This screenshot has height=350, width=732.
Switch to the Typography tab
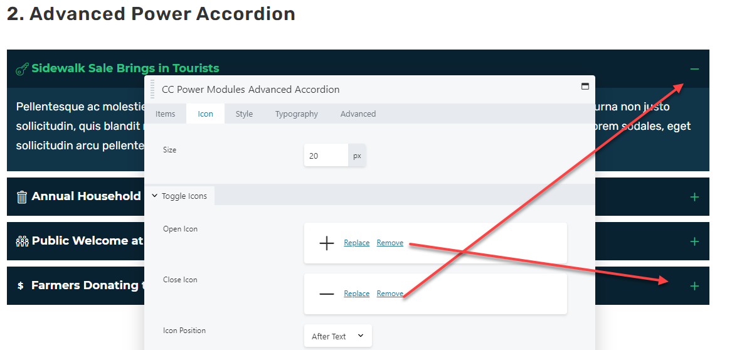(297, 114)
